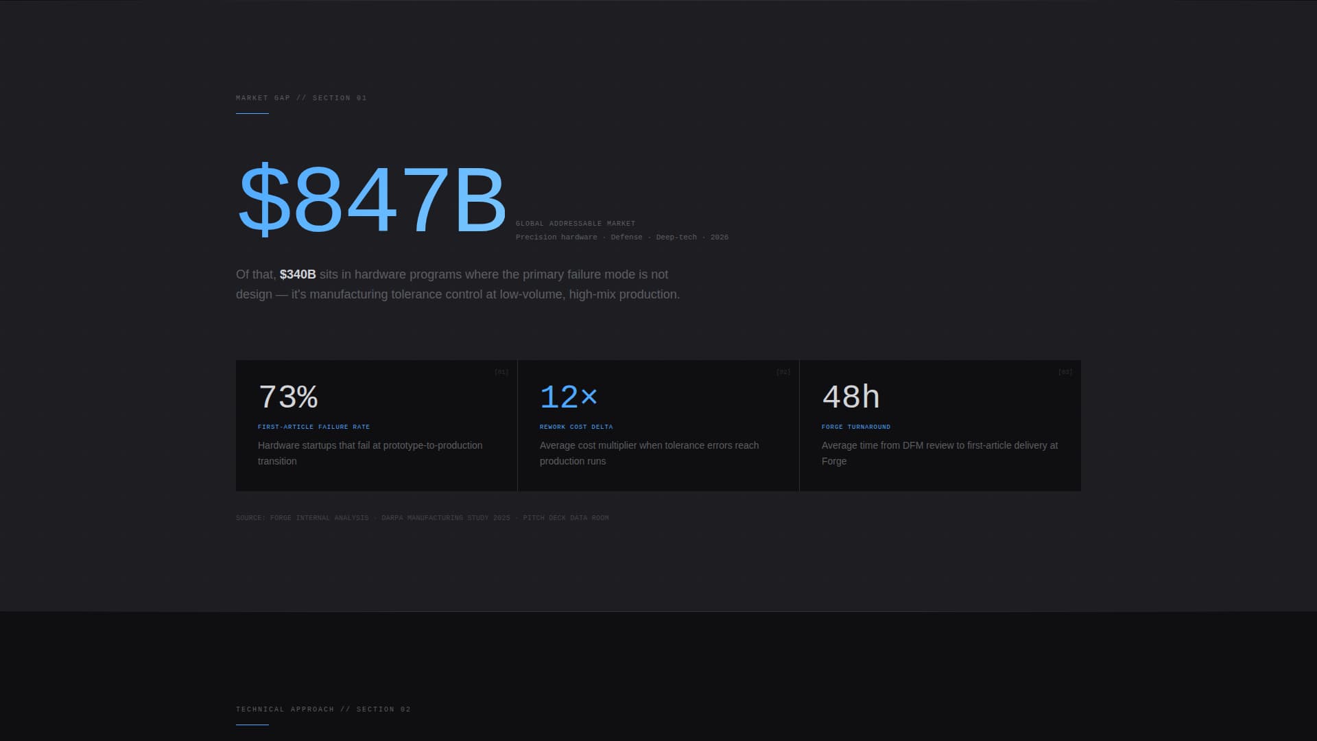This screenshot has width=1317, height=741.
Task: Select the "FORGE TURNAROUND" label
Action: [856, 427]
